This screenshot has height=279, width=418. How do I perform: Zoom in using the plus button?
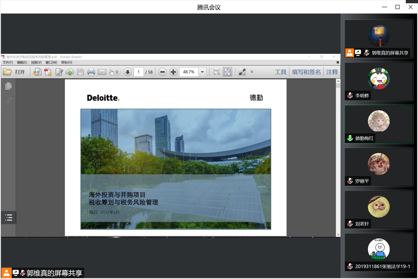[173, 72]
